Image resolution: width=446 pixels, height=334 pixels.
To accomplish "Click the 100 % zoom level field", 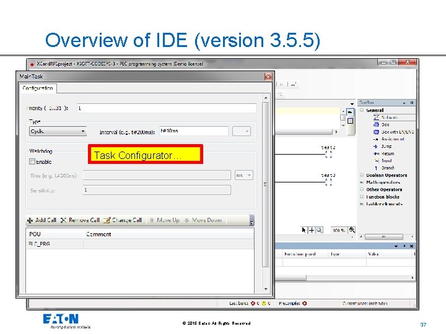I will (339, 230).
